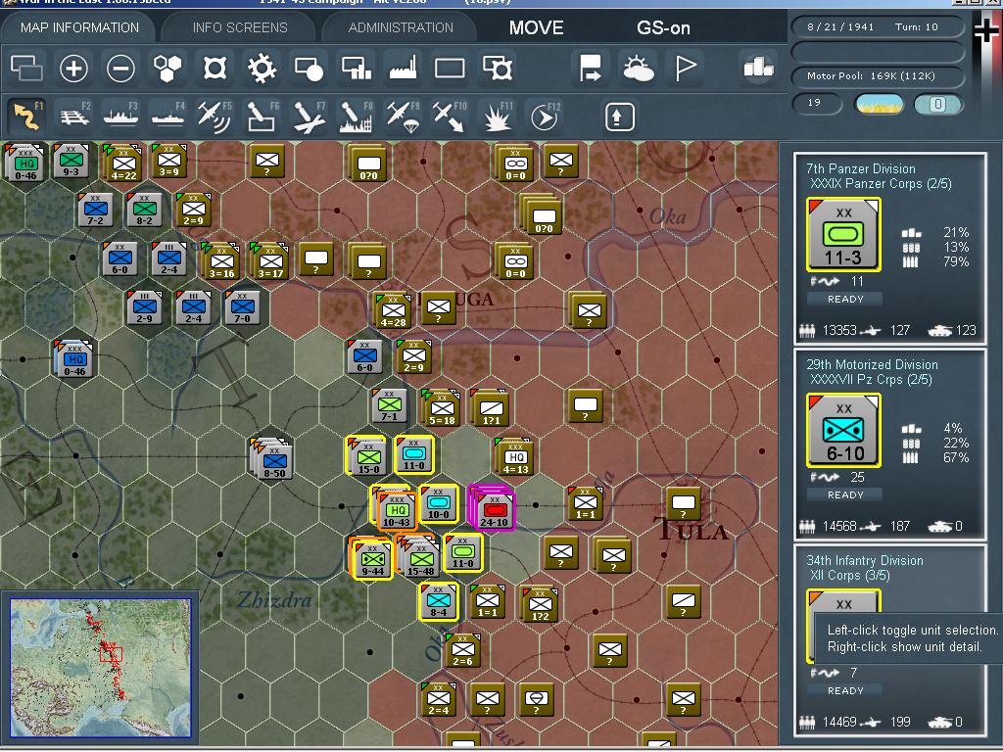The width and height of the screenshot is (1003, 752).
Task: Select the green 9-3 unit counter
Action: point(71,160)
